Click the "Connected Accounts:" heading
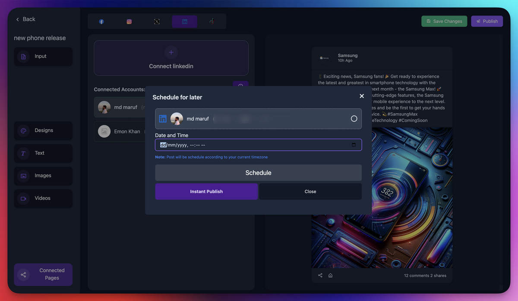This screenshot has width=518, height=301. pyautogui.click(x=120, y=90)
